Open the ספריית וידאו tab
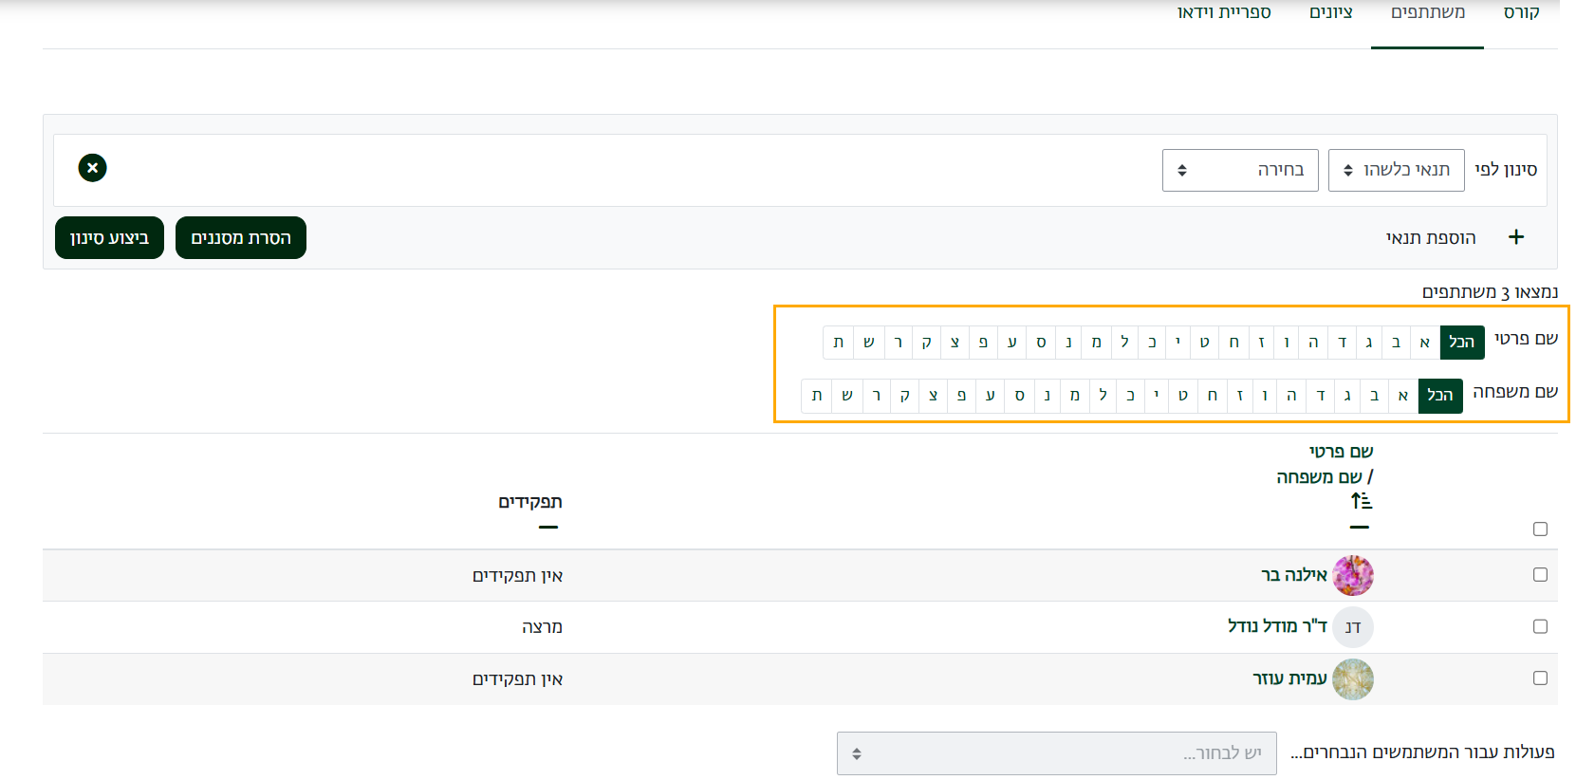 tap(1223, 12)
